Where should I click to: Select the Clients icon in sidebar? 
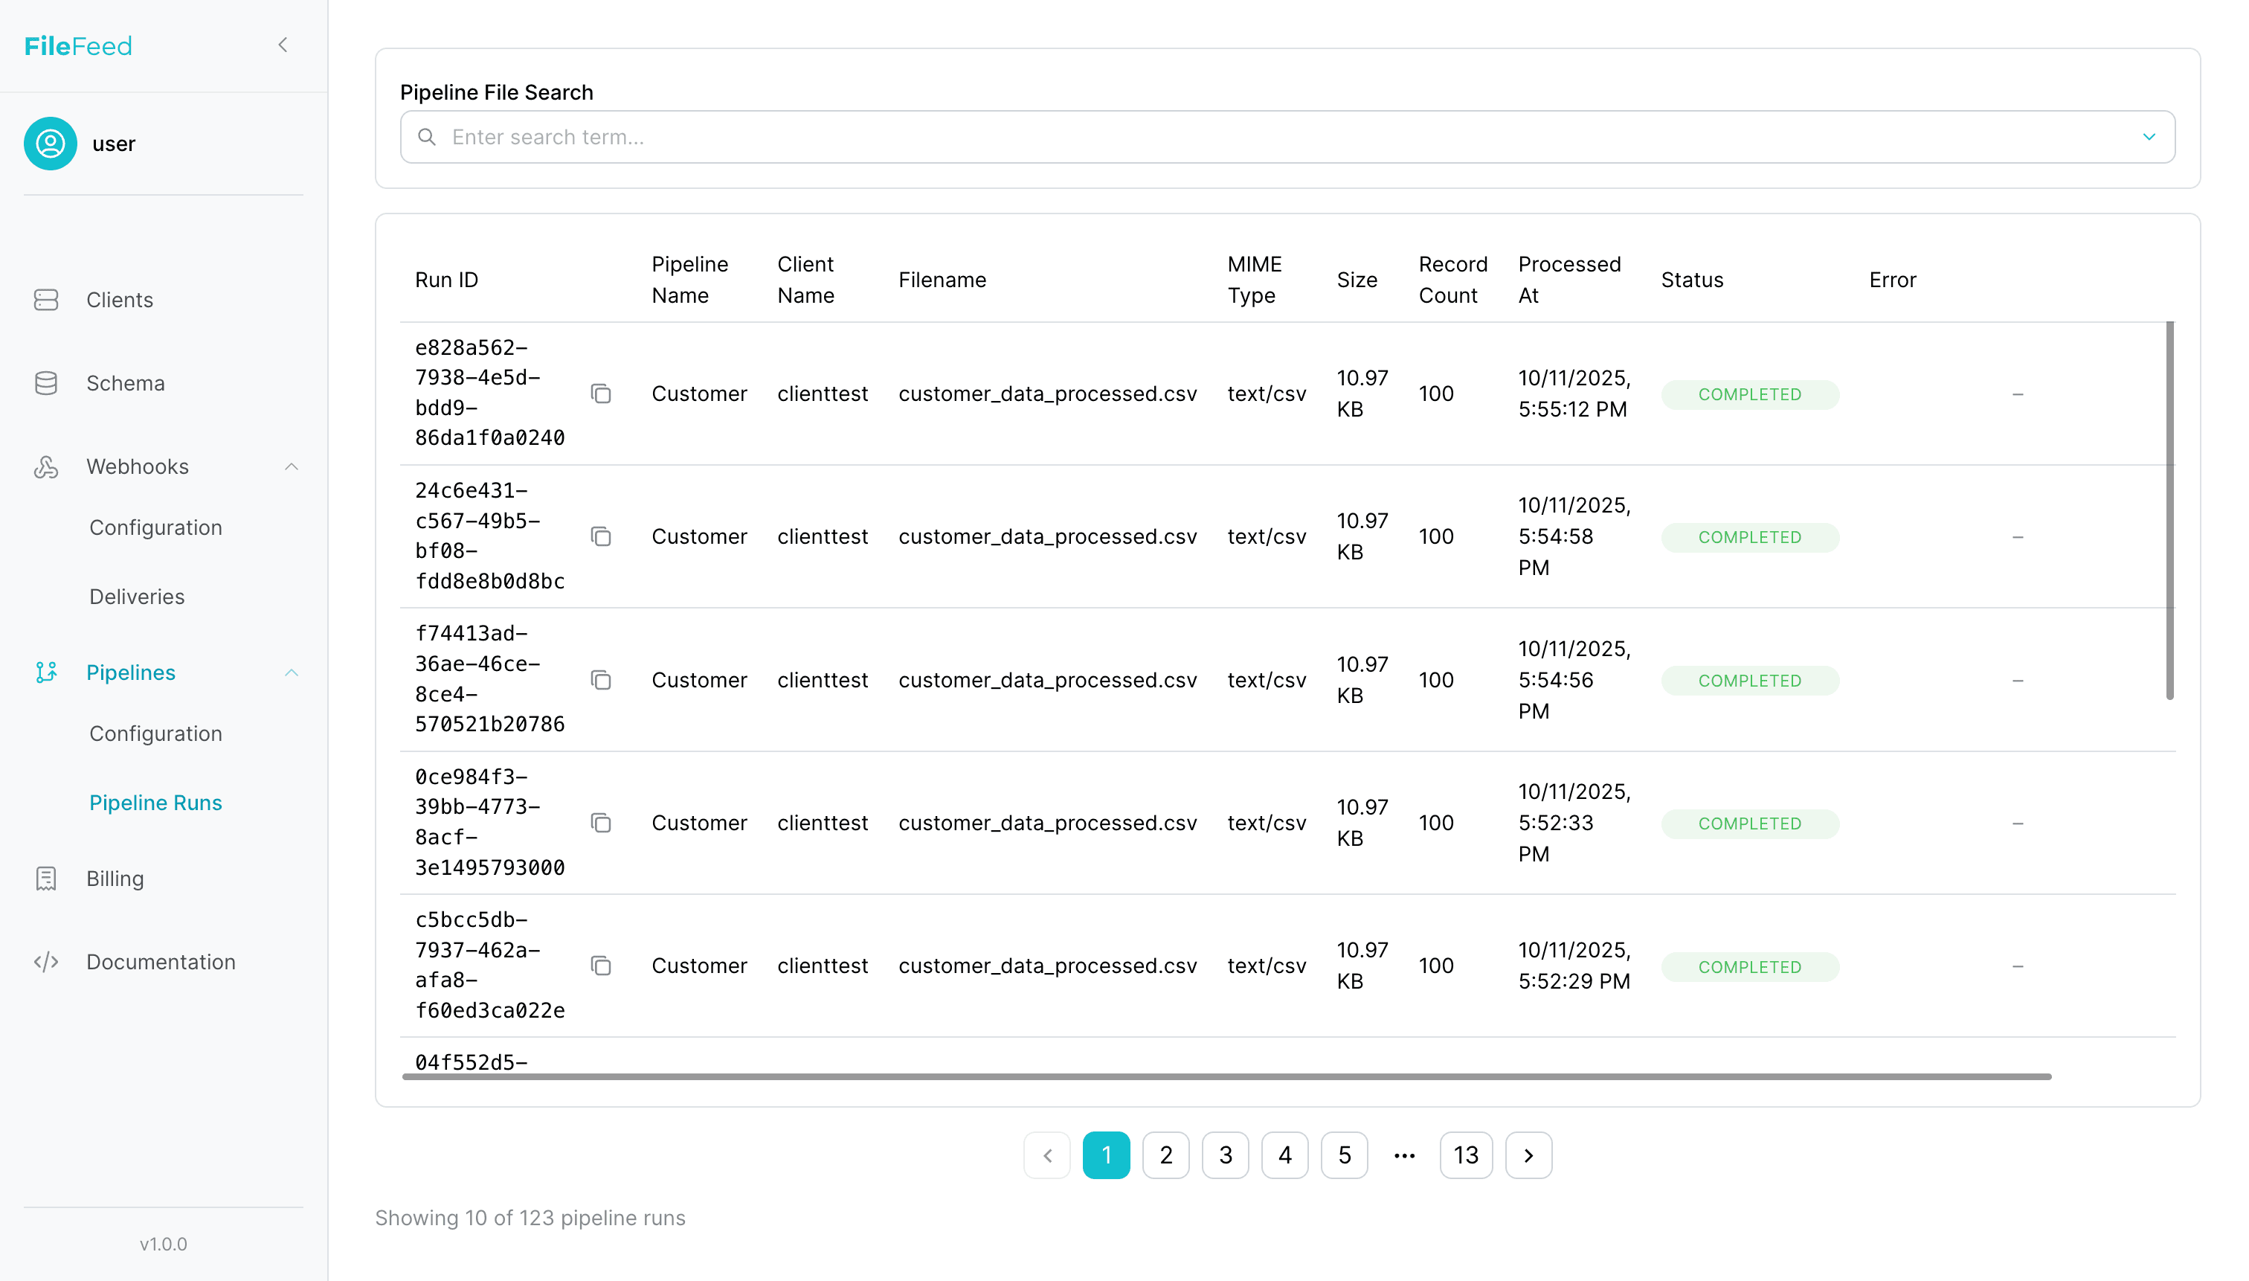[x=45, y=299]
